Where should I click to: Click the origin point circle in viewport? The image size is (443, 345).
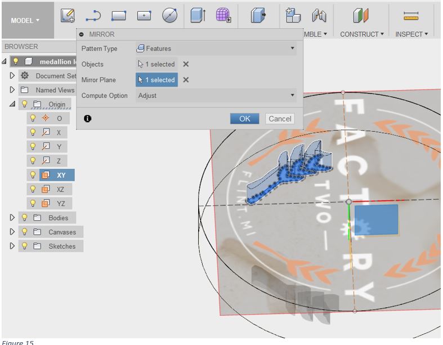348,201
